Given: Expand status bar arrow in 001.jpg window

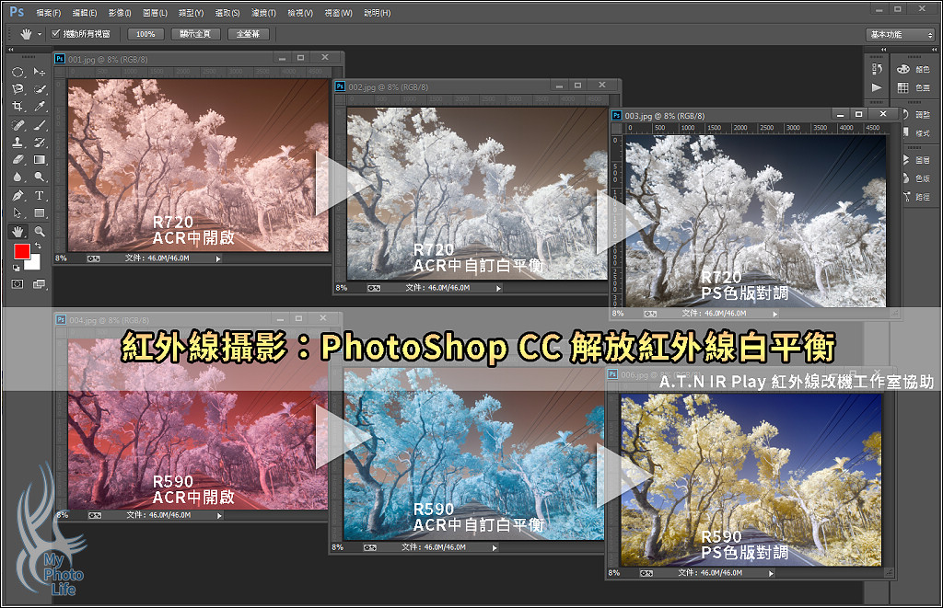Looking at the screenshot, I should pyautogui.click(x=218, y=258).
